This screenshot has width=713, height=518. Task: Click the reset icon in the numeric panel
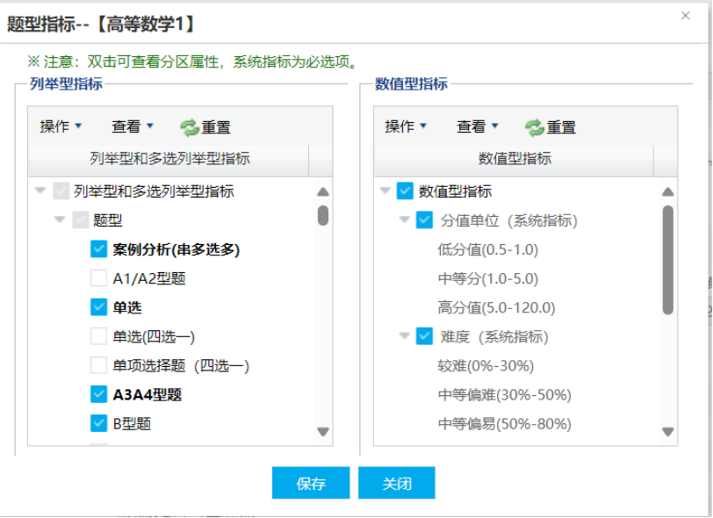[535, 127]
